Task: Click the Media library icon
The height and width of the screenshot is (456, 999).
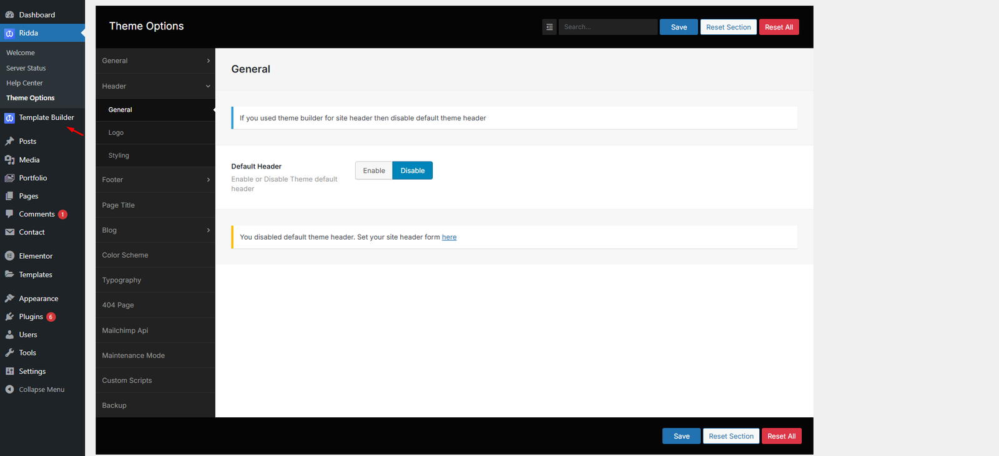Action: point(9,160)
